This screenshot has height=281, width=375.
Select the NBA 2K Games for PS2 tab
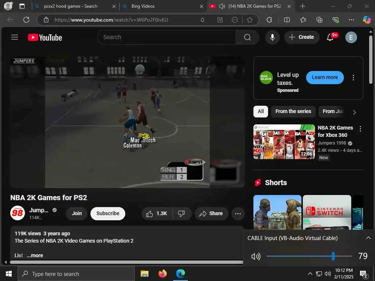pos(250,6)
